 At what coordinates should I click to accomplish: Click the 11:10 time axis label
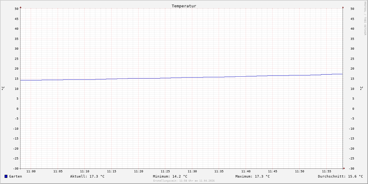(x=85, y=171)
